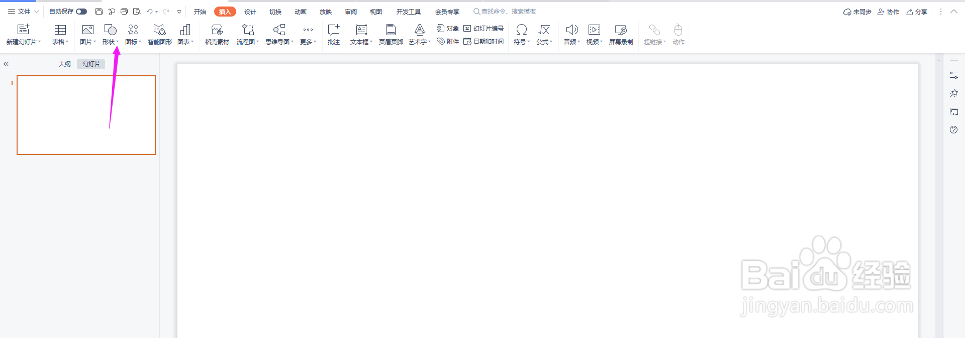Insert an Object (对象)
Viewport: 965px width, 338px height.
(447, 29)
